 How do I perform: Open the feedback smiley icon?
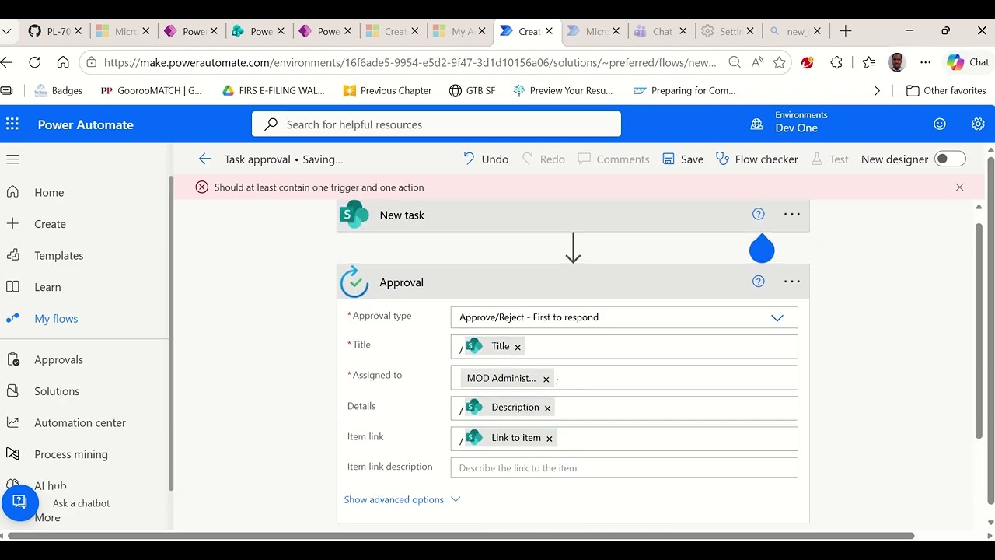coord(940,124)
